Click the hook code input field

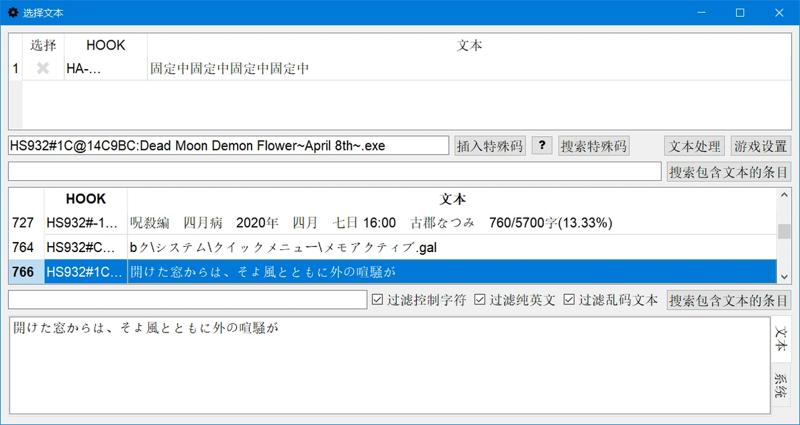(x=229, y=145)
